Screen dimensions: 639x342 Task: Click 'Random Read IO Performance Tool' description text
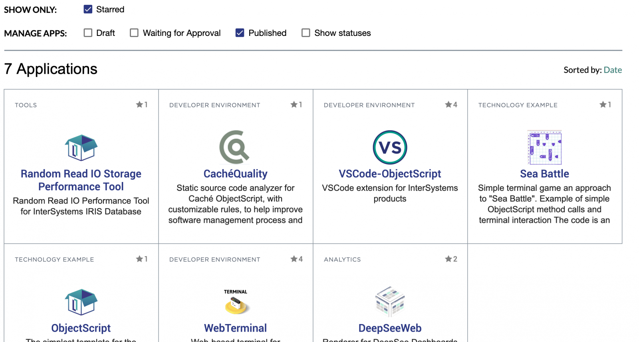point(81,206)
